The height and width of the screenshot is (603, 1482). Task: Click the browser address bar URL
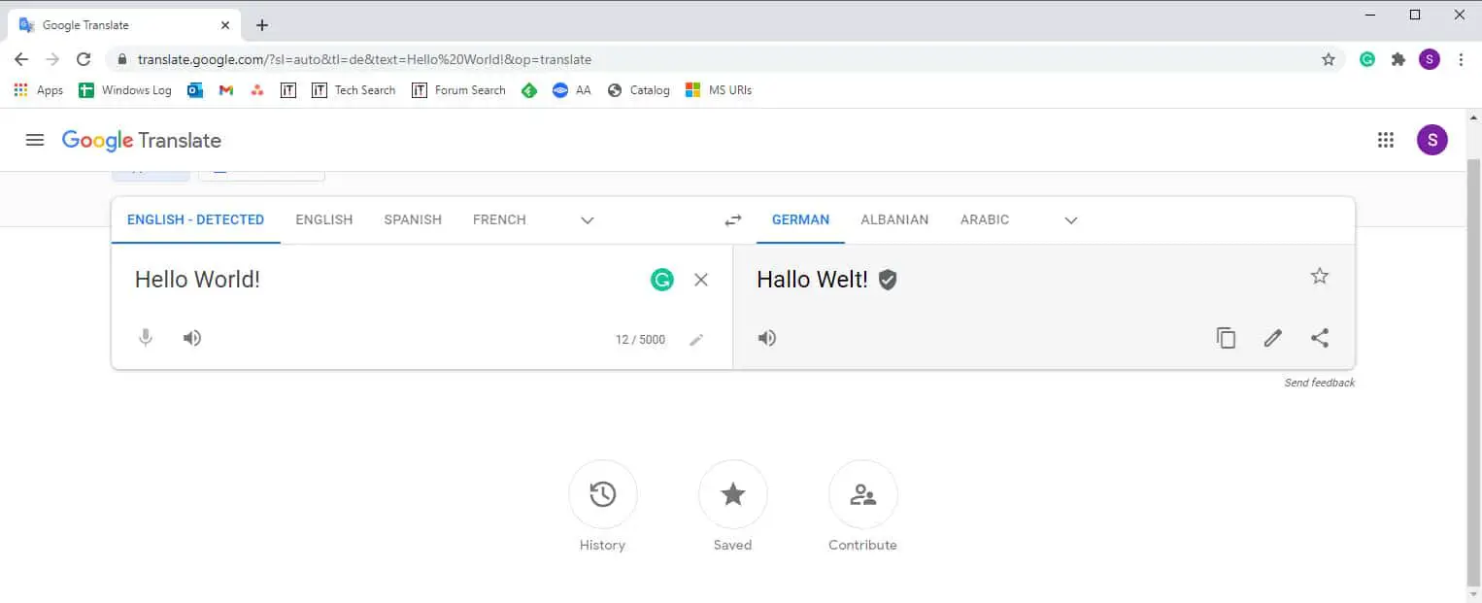[x=364, y=59]
